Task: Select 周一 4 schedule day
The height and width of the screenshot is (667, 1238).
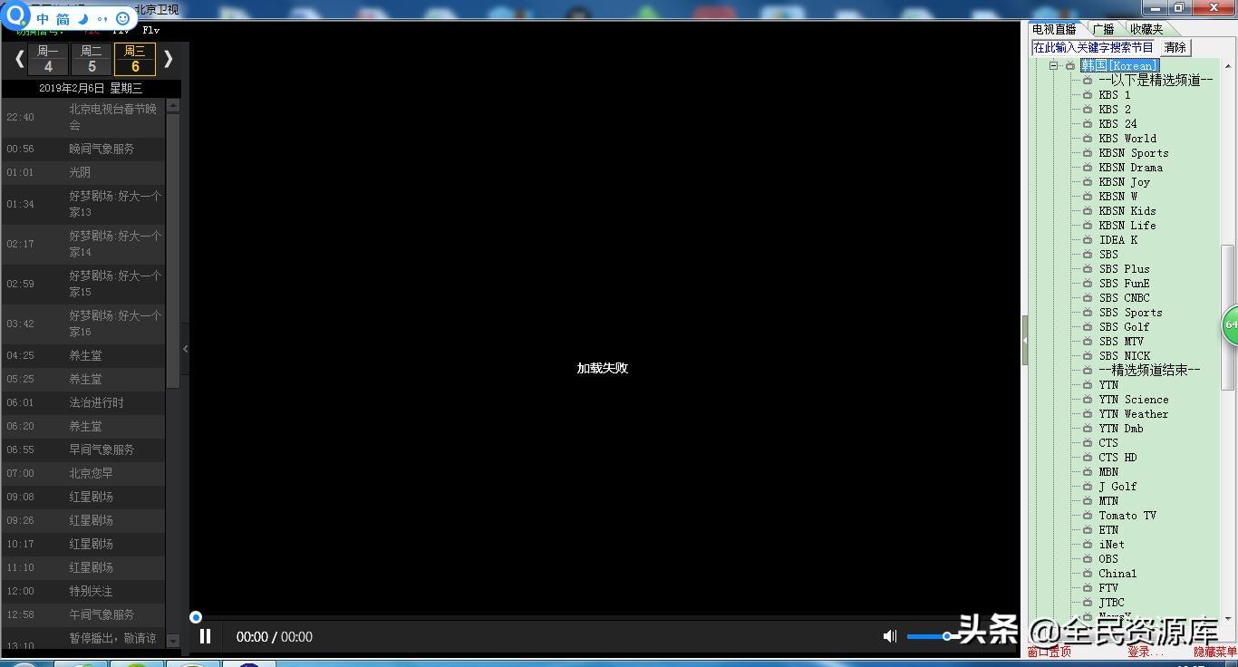Action: (x=48, y=59)
